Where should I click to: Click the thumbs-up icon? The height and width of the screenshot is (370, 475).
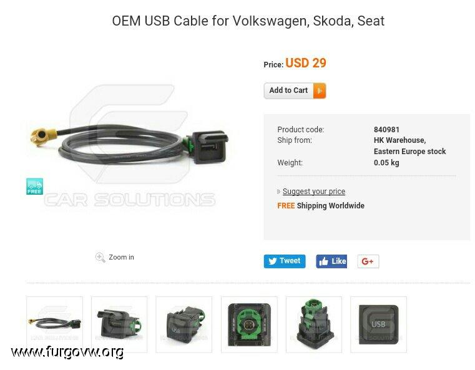click(x=323, y=261)
